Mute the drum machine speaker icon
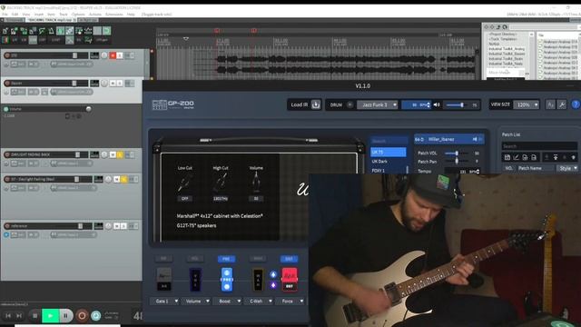 (437, 105)
